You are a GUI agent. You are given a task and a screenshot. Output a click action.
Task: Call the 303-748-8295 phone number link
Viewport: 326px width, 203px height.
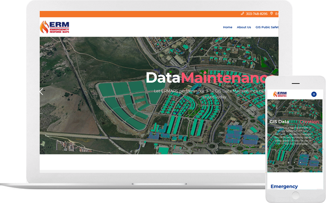(257, 14)
